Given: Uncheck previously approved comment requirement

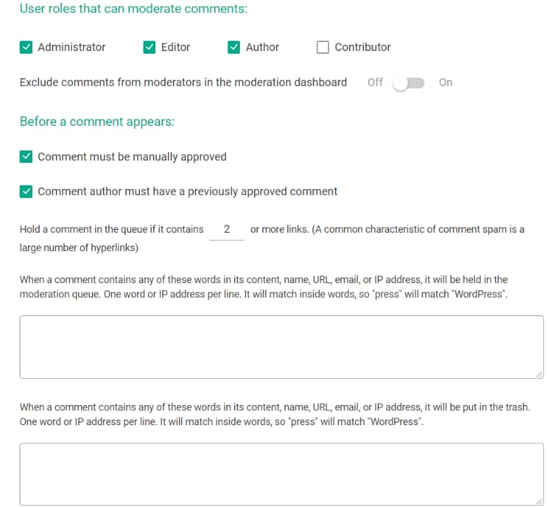Looking at the screenshot, I should click(26, 192).
